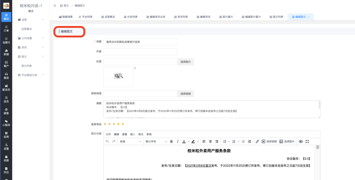Expand the 平台商品分类 menu group

pyautogui.click(x=31, y=75)
